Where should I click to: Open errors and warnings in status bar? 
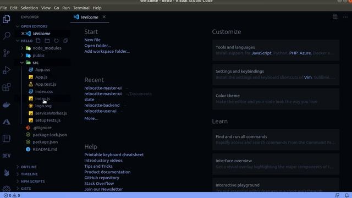click(12, 196)
